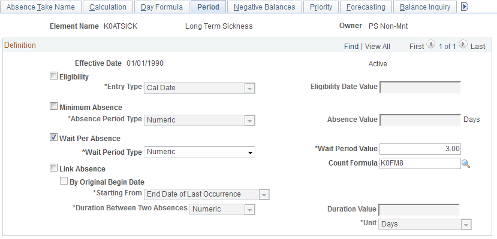Click the View All link
Viewport: 497px width, 239px height.
tap(377, 47)
